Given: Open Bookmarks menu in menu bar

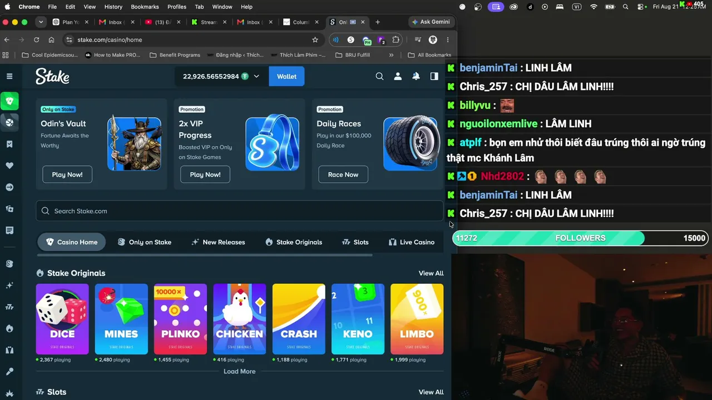Looking at the screenshot, I should coord(145,7).
